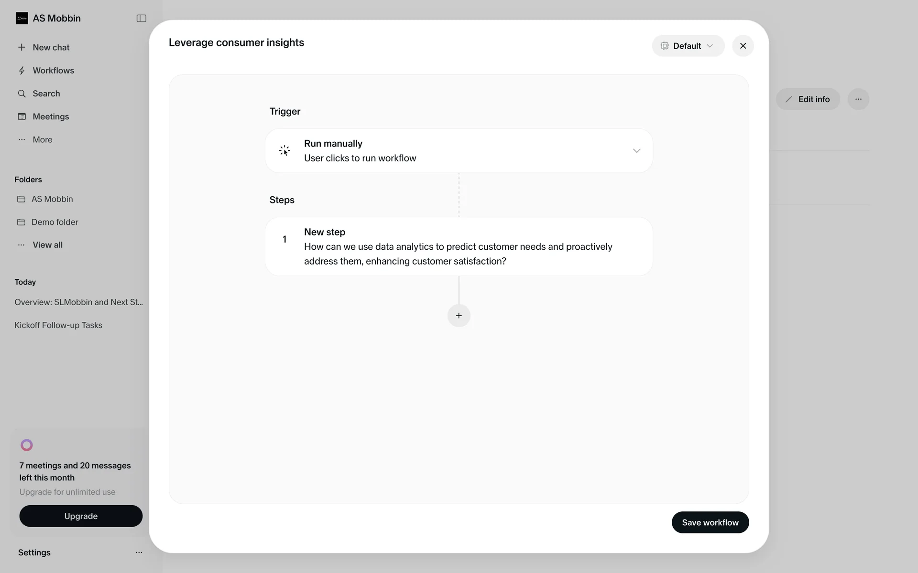
Task: Start a New chat
Action: (51, 47)
